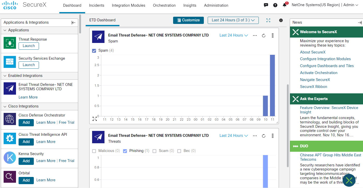363x188 pixels.
Task: Open Chinese APT Group Hits Middle East Telecoms
Action: tap(330, 157)
